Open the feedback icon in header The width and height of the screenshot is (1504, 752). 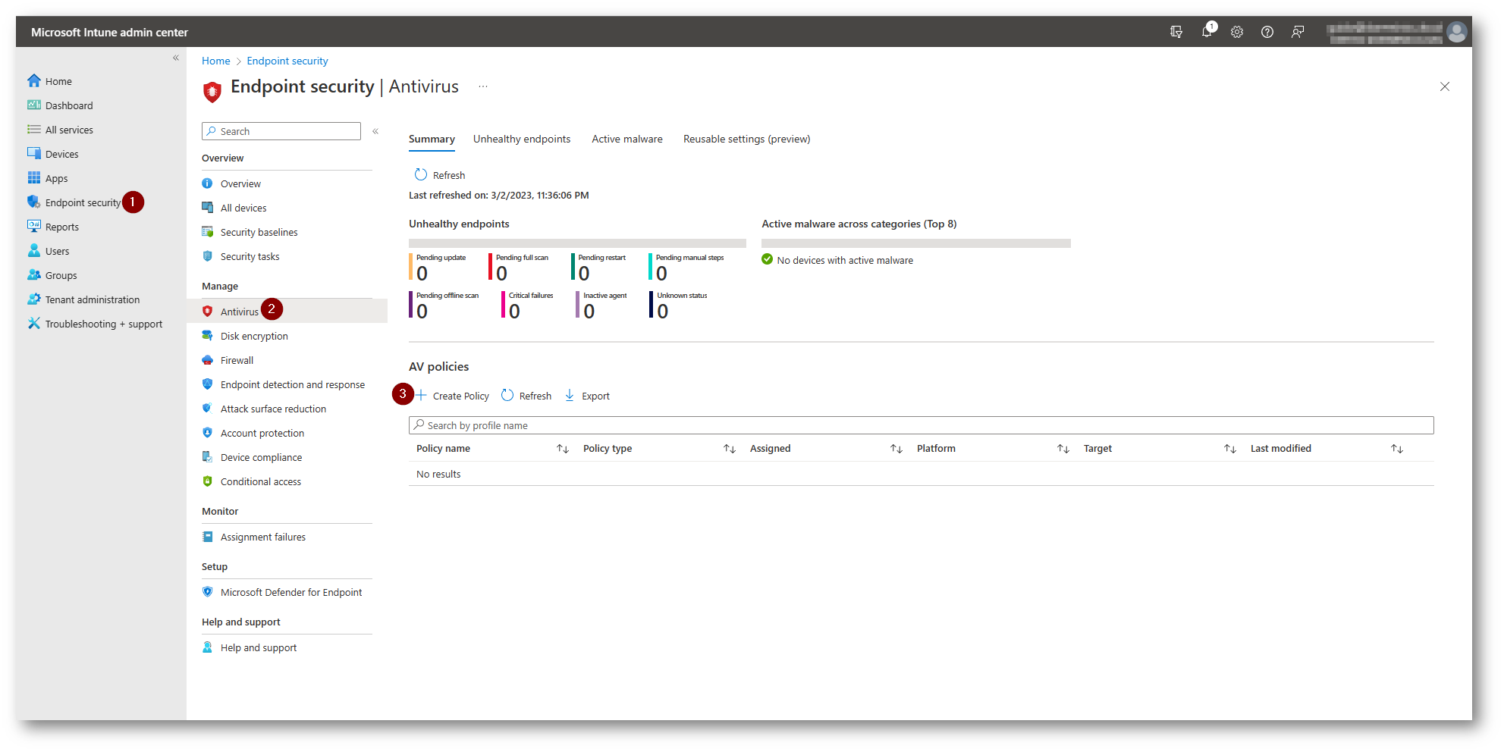[1298, 32]
